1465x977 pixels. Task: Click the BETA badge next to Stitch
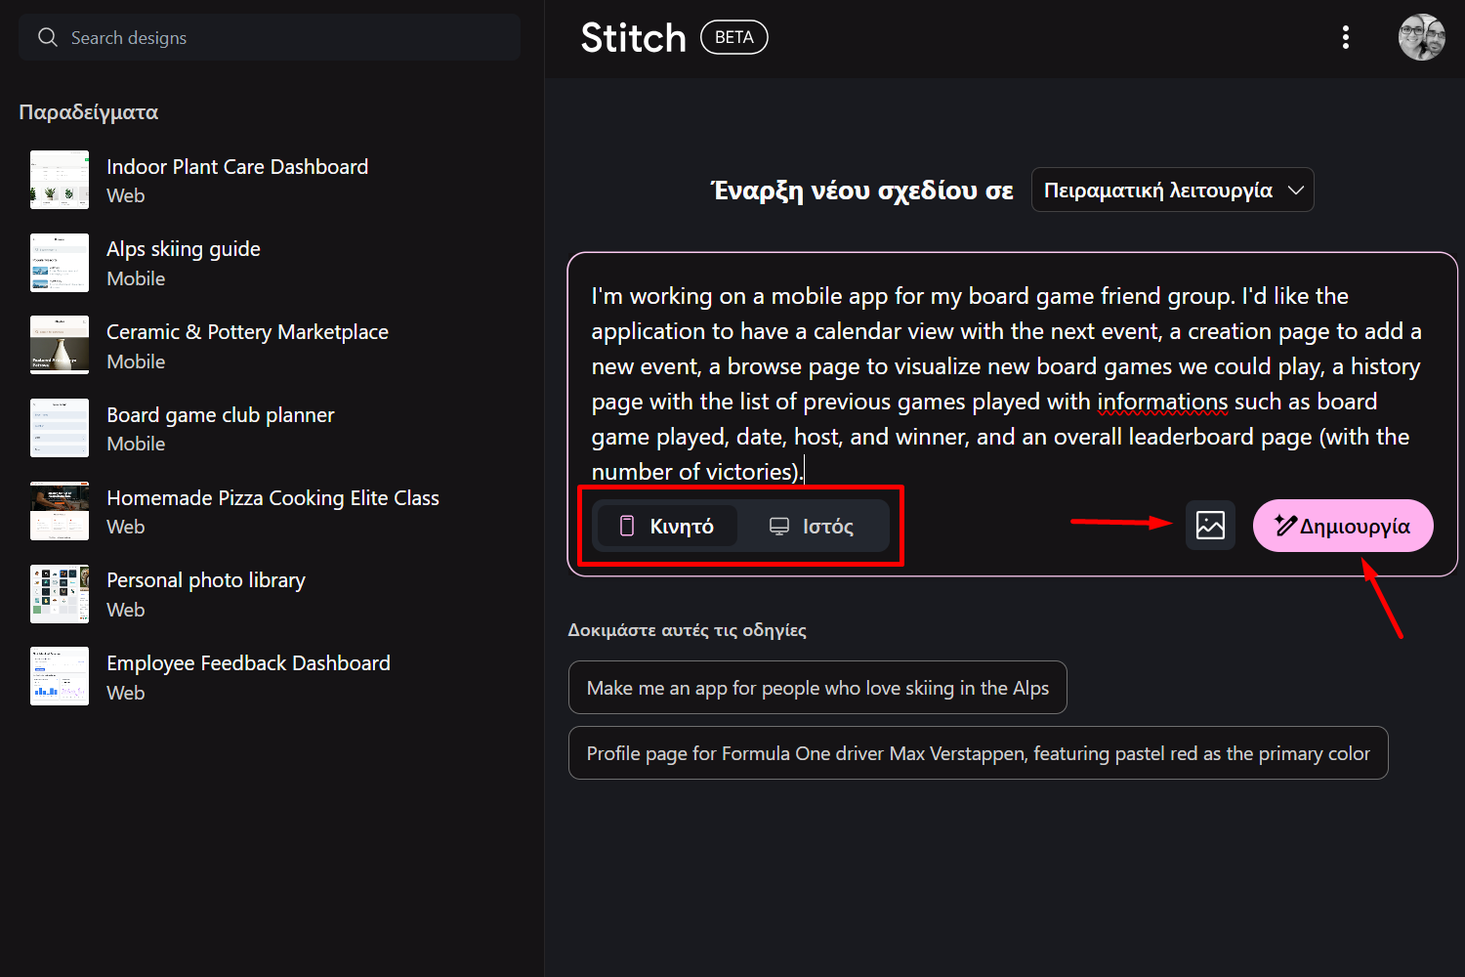click(x=734, y=37)
